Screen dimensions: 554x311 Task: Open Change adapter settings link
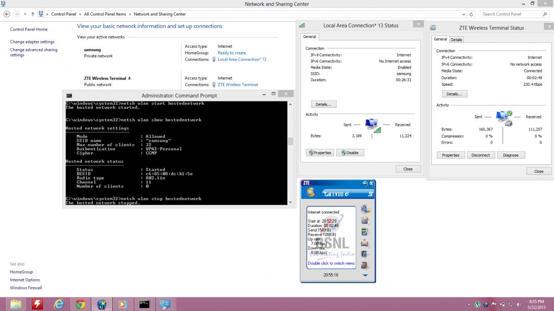coord(32,42)
